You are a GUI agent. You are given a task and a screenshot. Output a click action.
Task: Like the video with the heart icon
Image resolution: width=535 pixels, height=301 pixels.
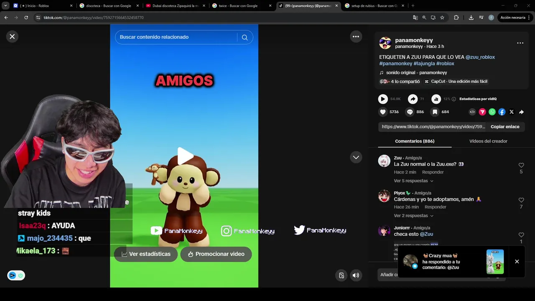tap(383, 112)
